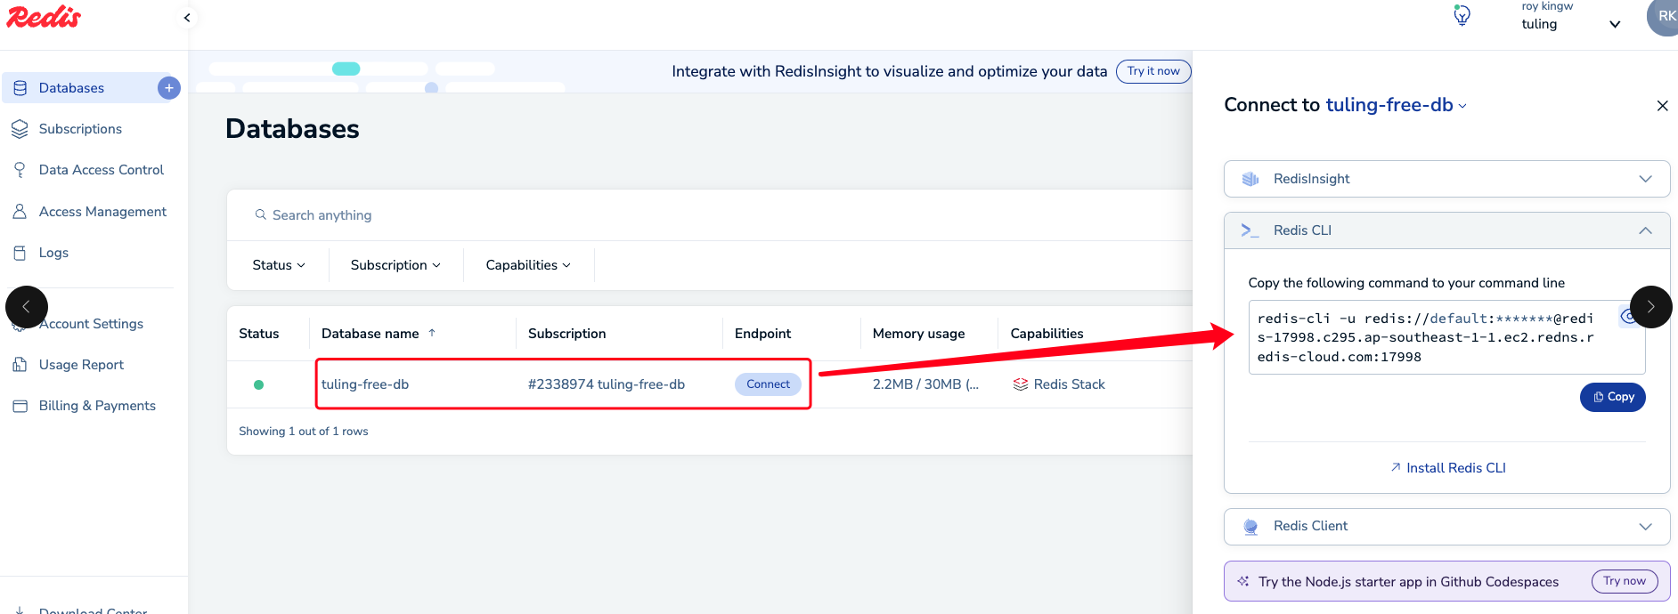Sort by Database name column
Screen dimensions: 1678x614
[379, 334]
